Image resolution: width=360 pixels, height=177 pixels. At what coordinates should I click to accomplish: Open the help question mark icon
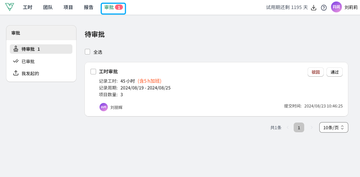324,8
